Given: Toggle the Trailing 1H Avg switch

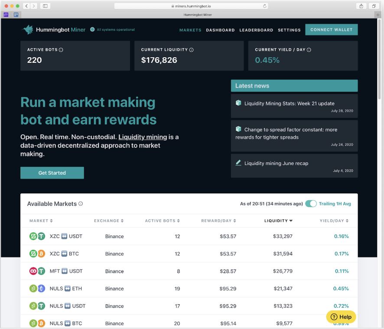Looking at the screenshot, I should point(311,204).
